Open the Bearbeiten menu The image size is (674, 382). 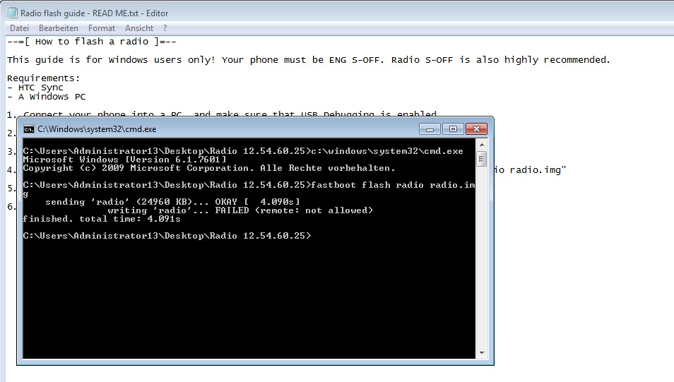58,28
